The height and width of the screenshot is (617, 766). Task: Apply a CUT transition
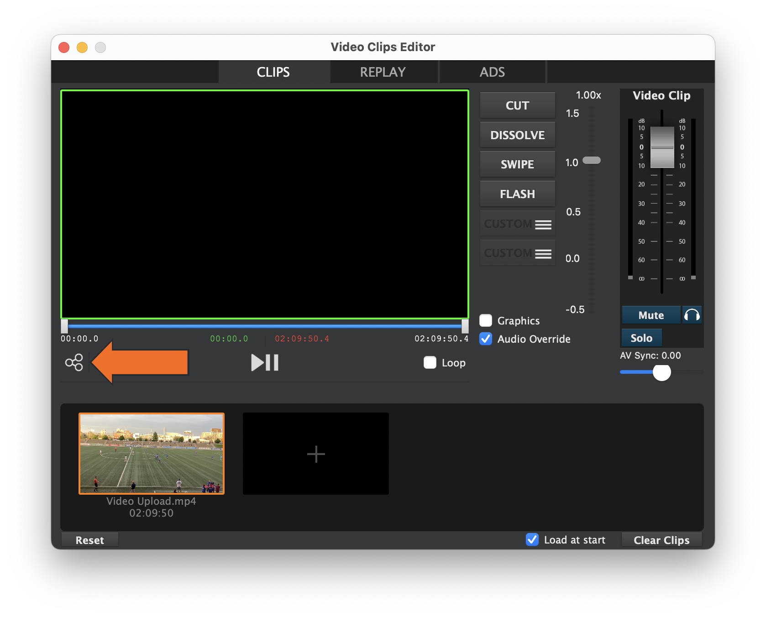pos(517,105)
